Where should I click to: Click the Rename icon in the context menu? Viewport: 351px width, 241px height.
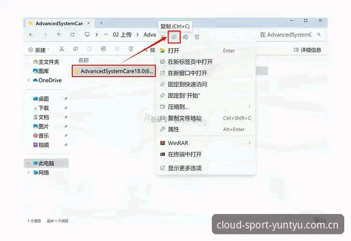tap(185, 37)
